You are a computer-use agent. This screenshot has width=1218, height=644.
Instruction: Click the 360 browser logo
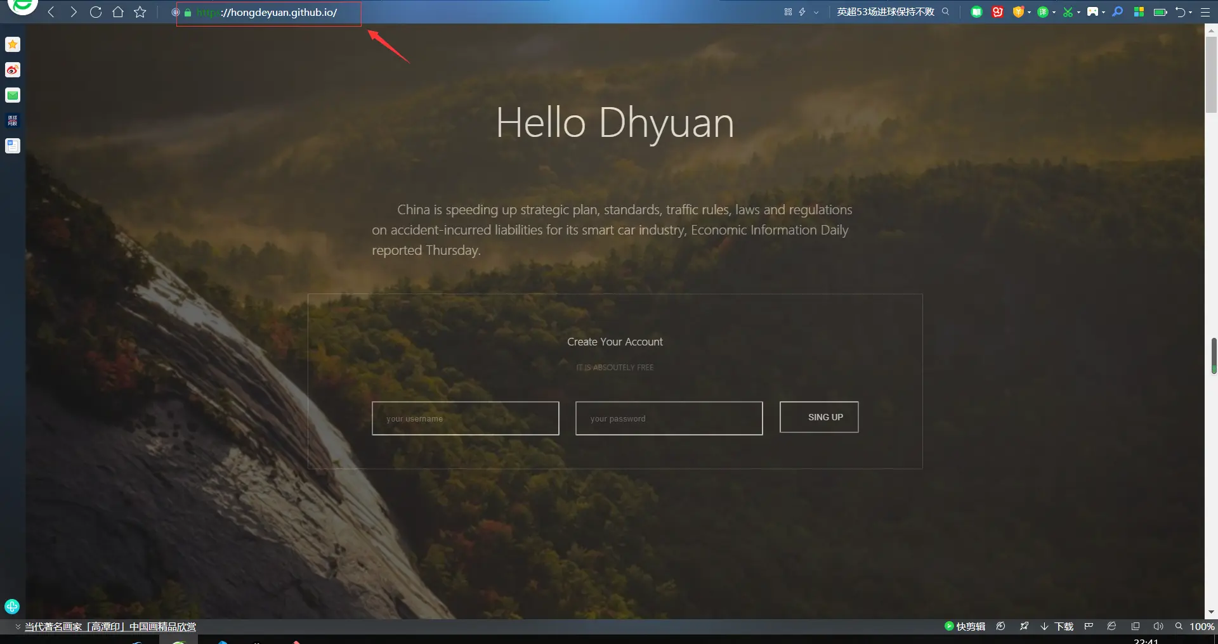[x=23, y=6]
